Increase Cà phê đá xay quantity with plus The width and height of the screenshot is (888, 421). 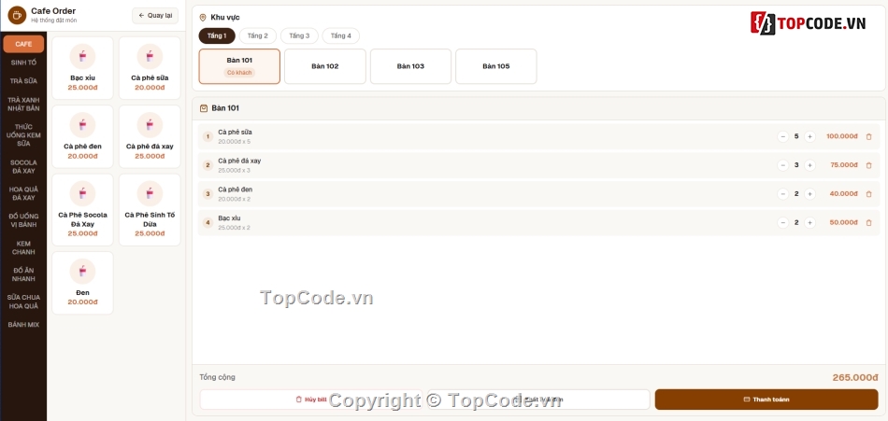click(x=809, y=165)
